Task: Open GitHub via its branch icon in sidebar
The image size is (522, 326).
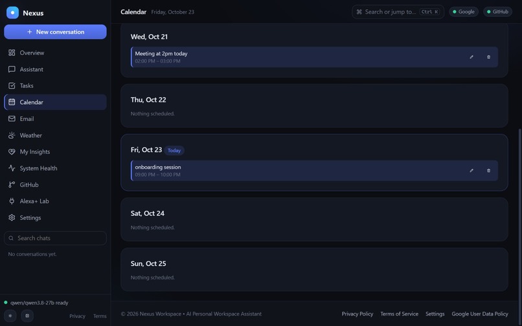Action: click(x=12, y=184)
